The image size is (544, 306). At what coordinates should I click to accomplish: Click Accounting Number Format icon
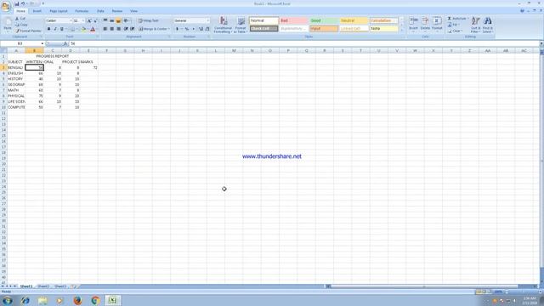pos(177,29)
